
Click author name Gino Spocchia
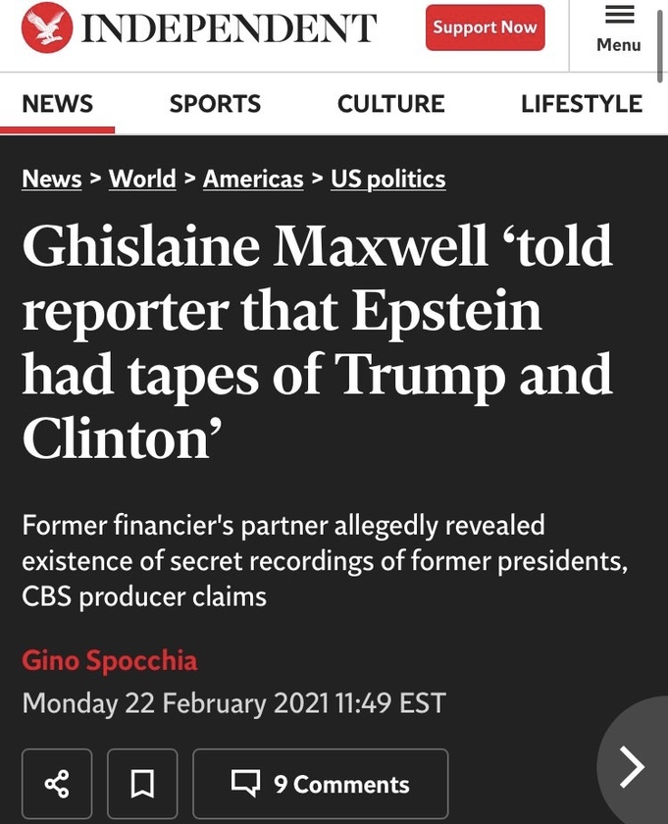pos(110,660)
